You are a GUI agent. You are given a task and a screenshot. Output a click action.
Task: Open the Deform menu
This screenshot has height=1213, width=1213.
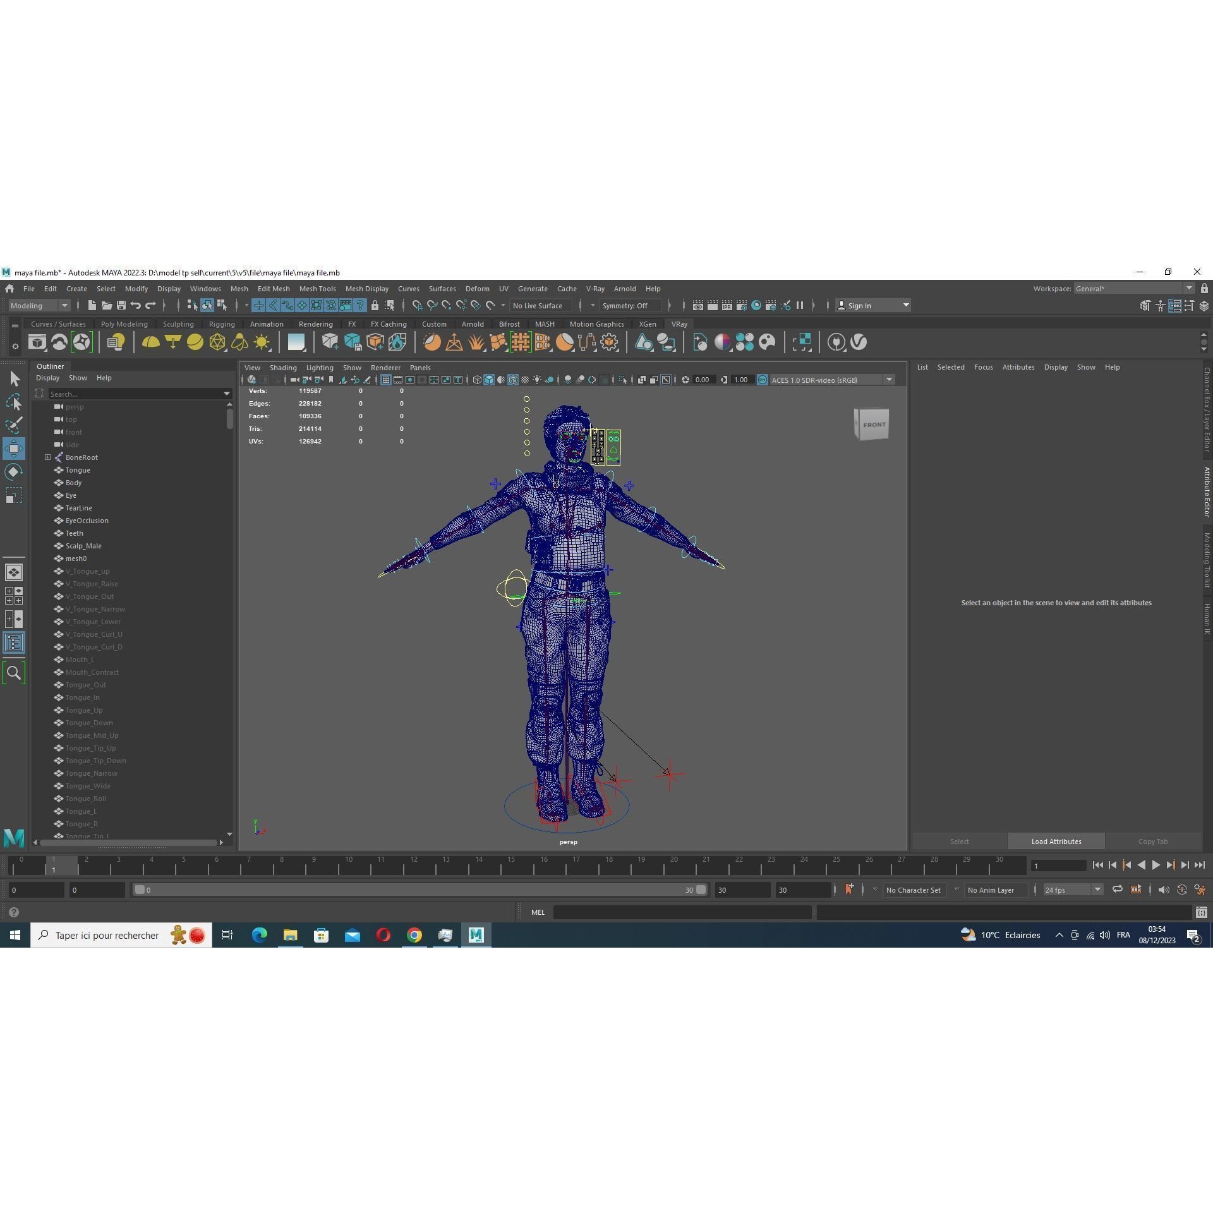click(x=477, y=289)
